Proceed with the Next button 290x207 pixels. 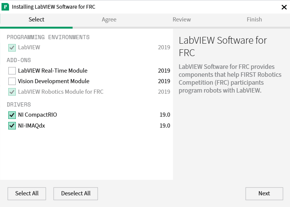pos(264,193)
